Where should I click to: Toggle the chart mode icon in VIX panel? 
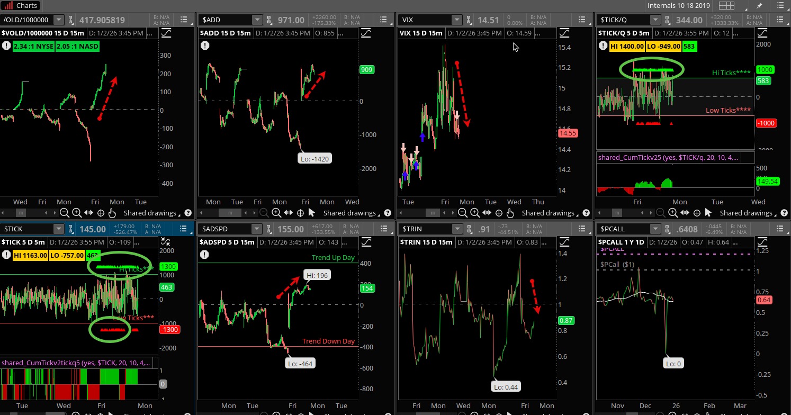(x=564, y=33)
